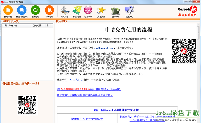The width and height of the screenshot is (201, 123).
Task: Open contact us (联系我们)
Action: pos(129,12)
